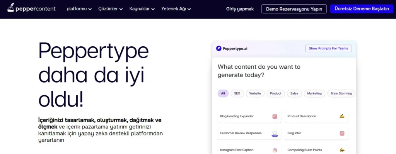Select the Marketing filter tab
The width and height of the screenshot is (396, 154).
pyautogui.click(x=314, y=93)
